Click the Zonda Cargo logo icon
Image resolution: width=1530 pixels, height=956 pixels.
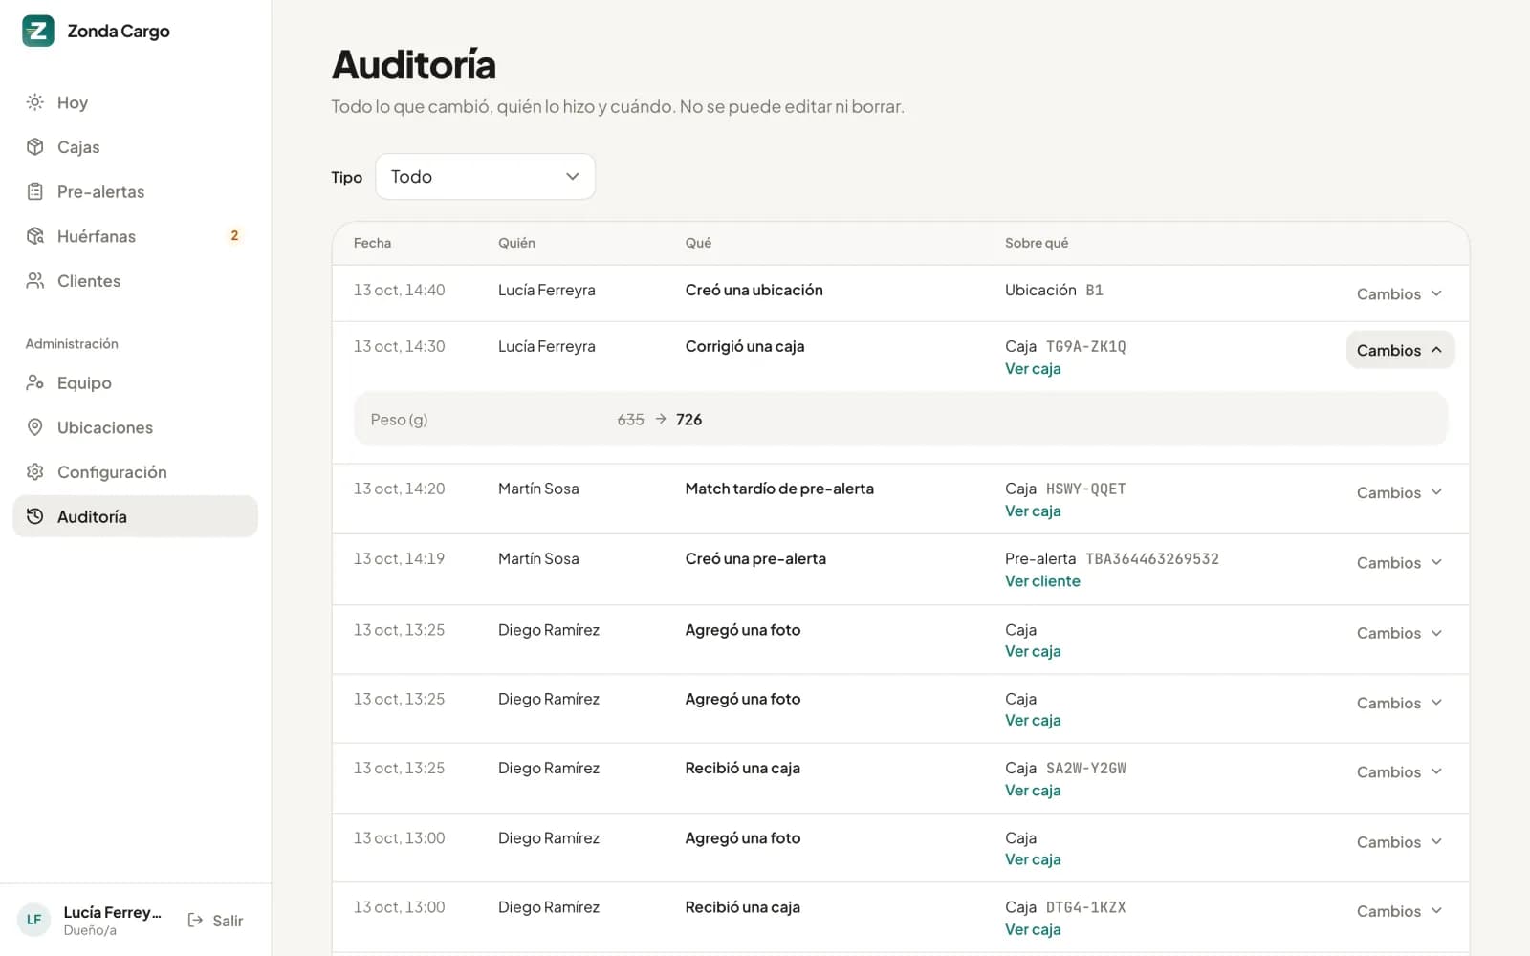pyautogui.click(x=38, y=31)
